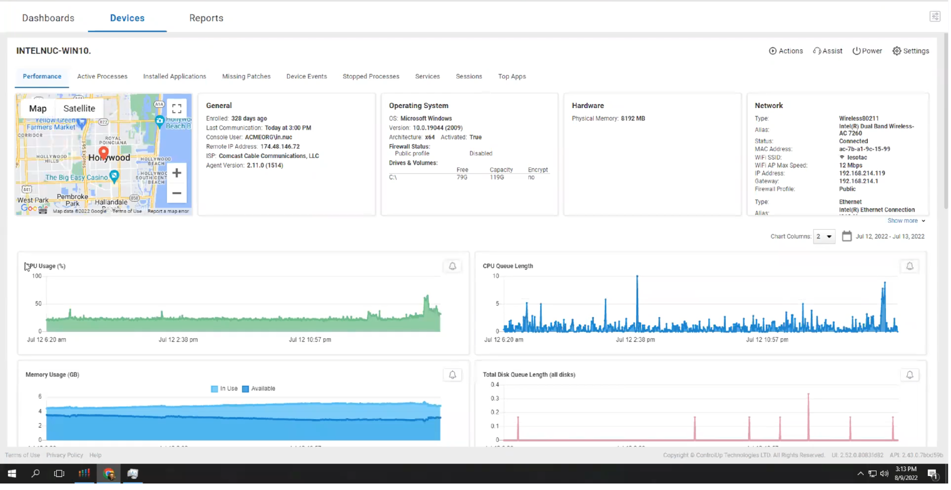Viewport: 951px width, 490px height.
Task: Zoom in on the map
Action: (177, 173)
